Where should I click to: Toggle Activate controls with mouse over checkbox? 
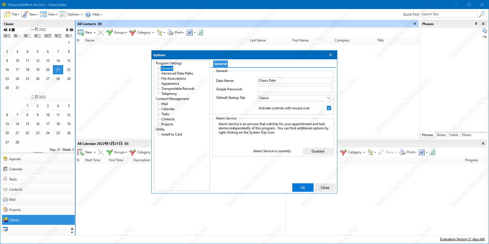[x=329, y=108]
